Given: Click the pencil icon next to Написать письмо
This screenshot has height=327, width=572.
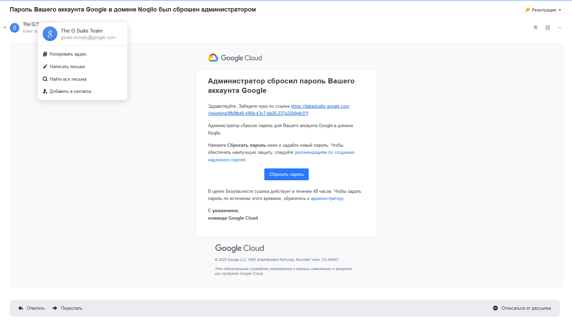Looking at the screenshot, I should (45, 67).
